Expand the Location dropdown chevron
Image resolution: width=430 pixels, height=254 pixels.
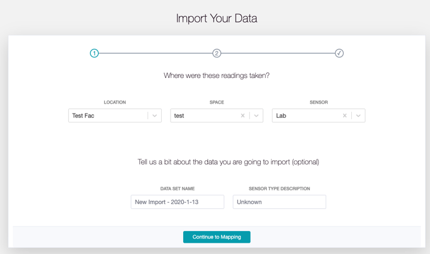[154, 115]
